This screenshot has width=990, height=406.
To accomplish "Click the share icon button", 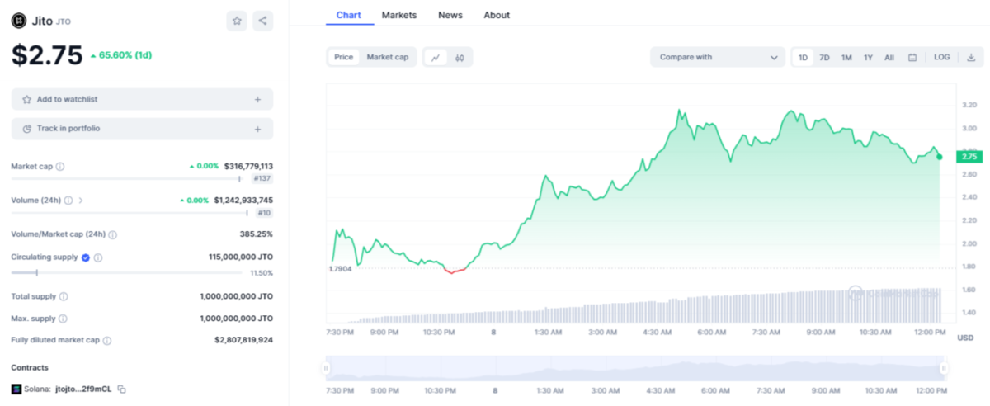I will (x=262, y=21).
